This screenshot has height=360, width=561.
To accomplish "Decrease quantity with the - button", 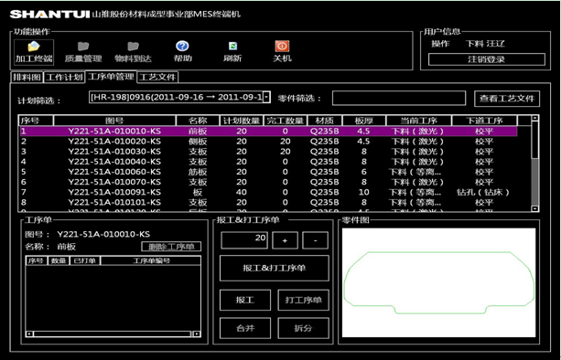I will click(315, 240).
